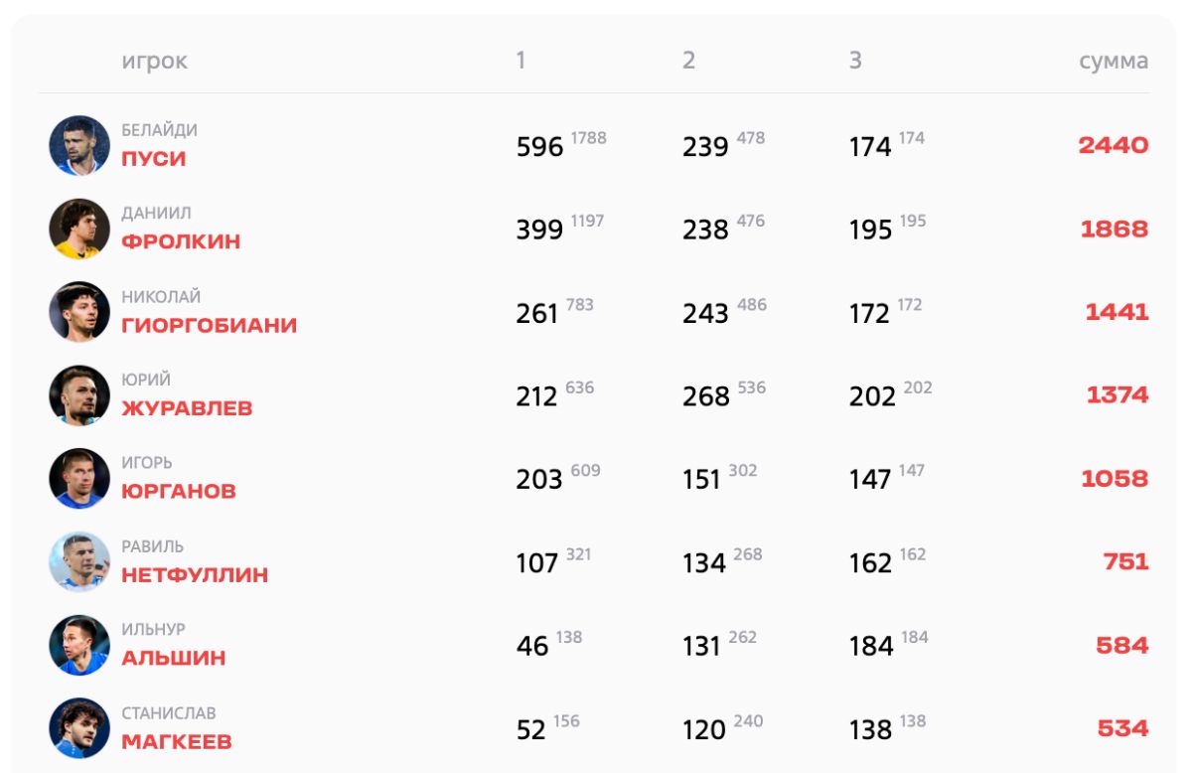
Task: Click Даниил Фролкин's avatar photo
Action: (x=78, y=230)
